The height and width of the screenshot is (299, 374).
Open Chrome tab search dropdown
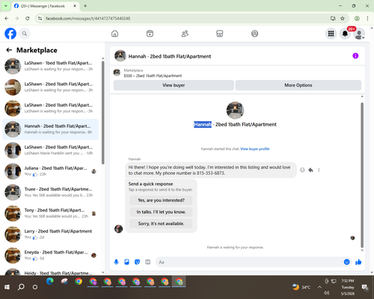[6, 6]
